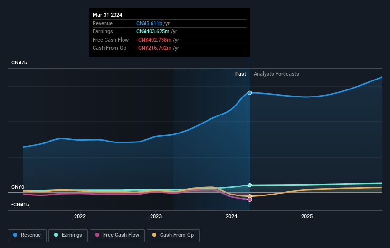Click the -CN¥216.702m cash from op value
Viewport: 390px width, 248px height.
(x=154, y=48)
